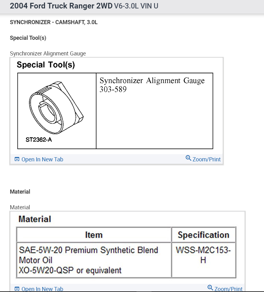Open the Material table in new tab link
264x292 pixels.
point(42,289)
